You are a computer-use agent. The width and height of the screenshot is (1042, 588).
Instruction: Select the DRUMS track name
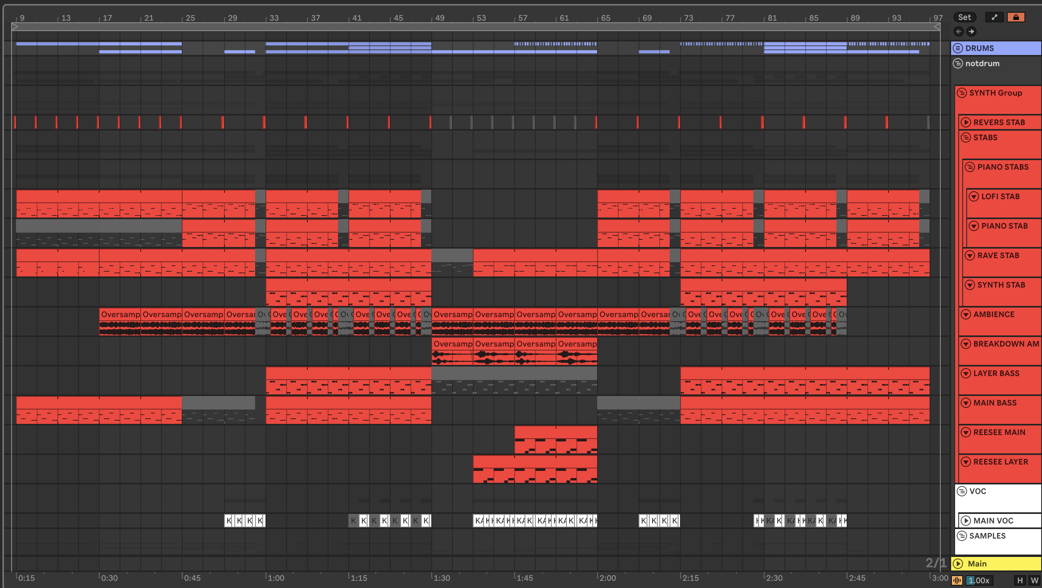[979, 48]
